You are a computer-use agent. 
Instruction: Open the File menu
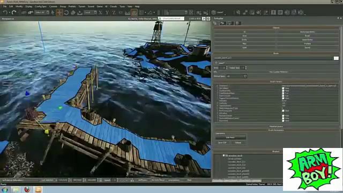[5, 6]
